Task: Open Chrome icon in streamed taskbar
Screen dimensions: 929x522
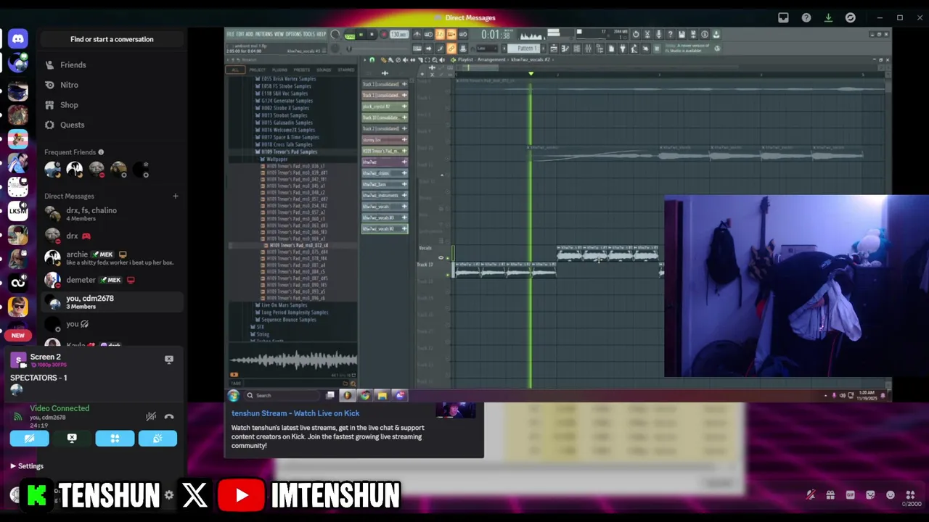Action: pos(364,395)
